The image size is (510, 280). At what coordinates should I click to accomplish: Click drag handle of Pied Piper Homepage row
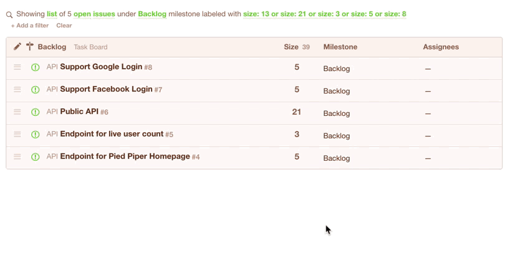click(17, 157)
